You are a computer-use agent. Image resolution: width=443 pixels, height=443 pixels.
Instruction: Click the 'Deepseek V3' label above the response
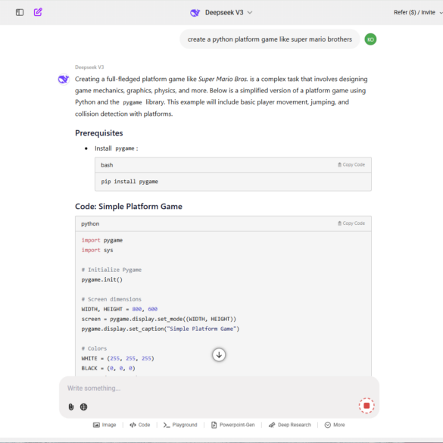click(x=89, y=67)
